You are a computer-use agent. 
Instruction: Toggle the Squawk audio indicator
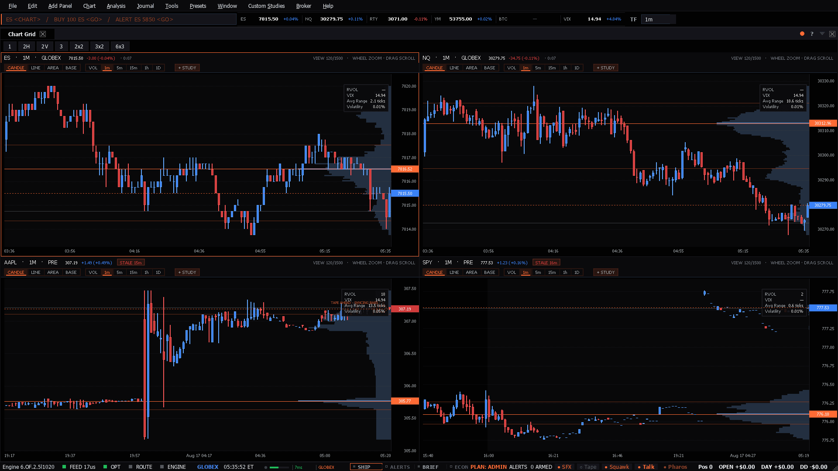coord(617,467)
